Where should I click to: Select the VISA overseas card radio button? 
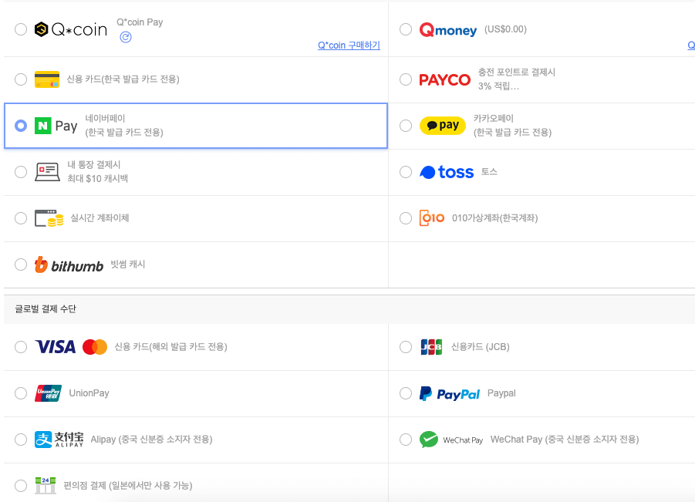coord(21,347)
